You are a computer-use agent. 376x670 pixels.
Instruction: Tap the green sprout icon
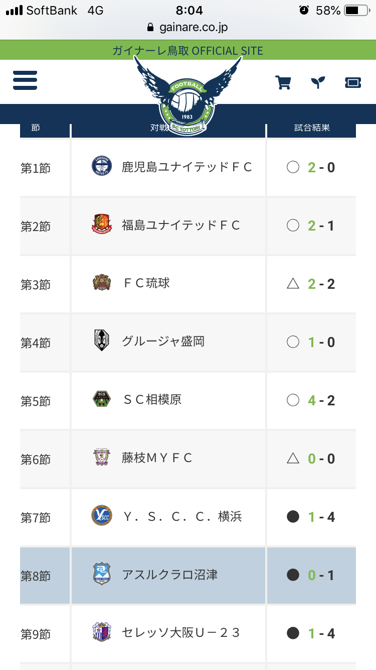click(x=318, y=82)
